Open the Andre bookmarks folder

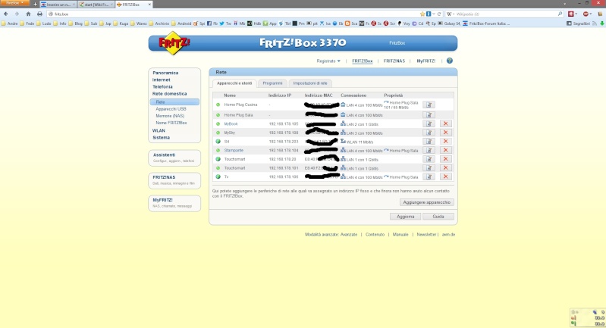click(10, 23)
